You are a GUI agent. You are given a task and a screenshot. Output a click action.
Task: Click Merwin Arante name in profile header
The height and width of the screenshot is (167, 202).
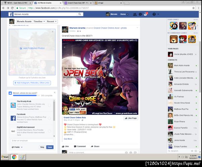24,21
